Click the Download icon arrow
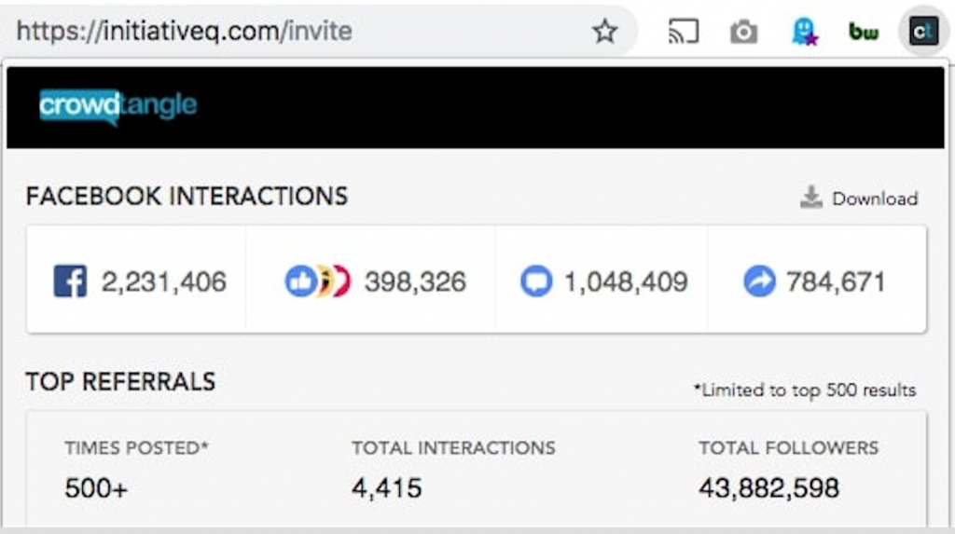The image size is (955, 534). point(811,198)
